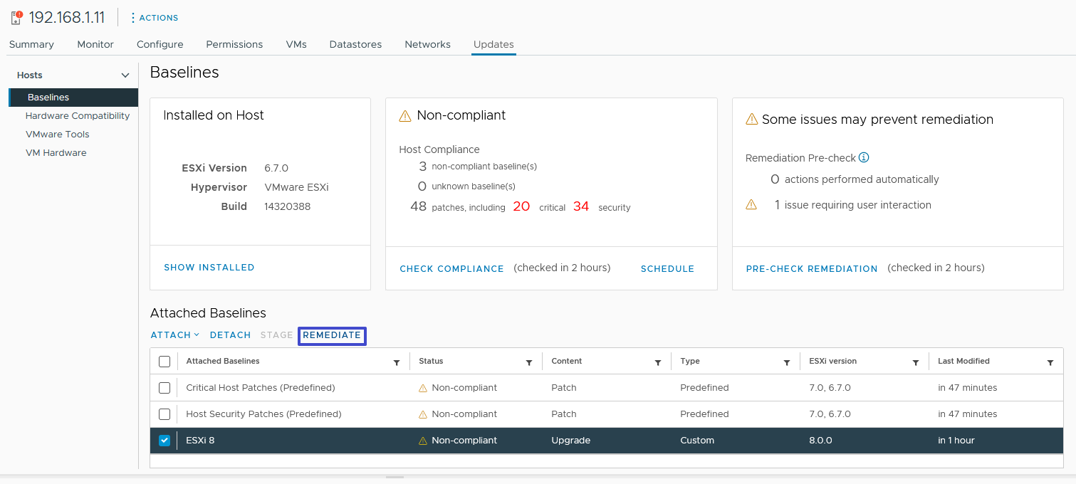The height and width of the screenshot is (484, 1076).
Task: Select the Critical Host Patches checkbox
Action: tap(164, 388)
